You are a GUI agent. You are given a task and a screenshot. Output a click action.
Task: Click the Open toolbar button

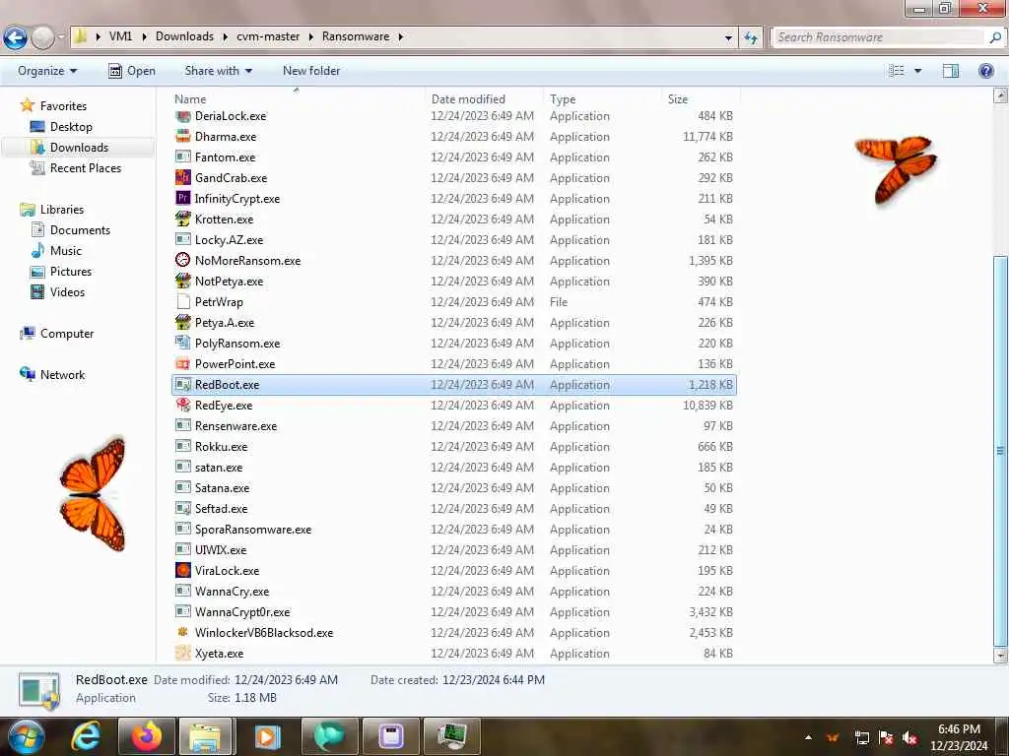pos(132,71)
